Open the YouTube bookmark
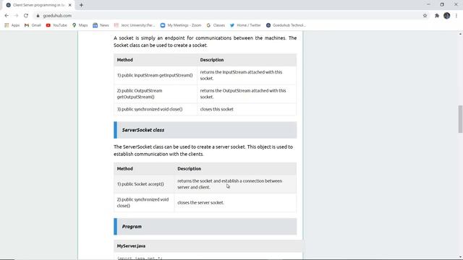463x260 pixels. pos(56,25)
